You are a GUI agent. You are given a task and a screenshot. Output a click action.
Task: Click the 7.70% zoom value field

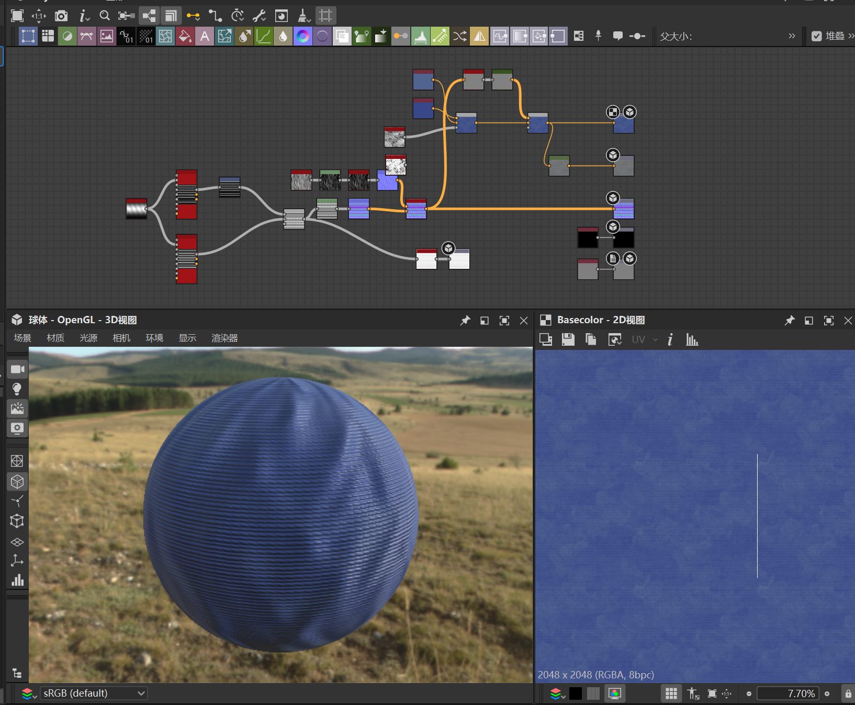pos(787,693)
